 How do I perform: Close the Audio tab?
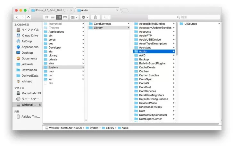pos(117,10)
